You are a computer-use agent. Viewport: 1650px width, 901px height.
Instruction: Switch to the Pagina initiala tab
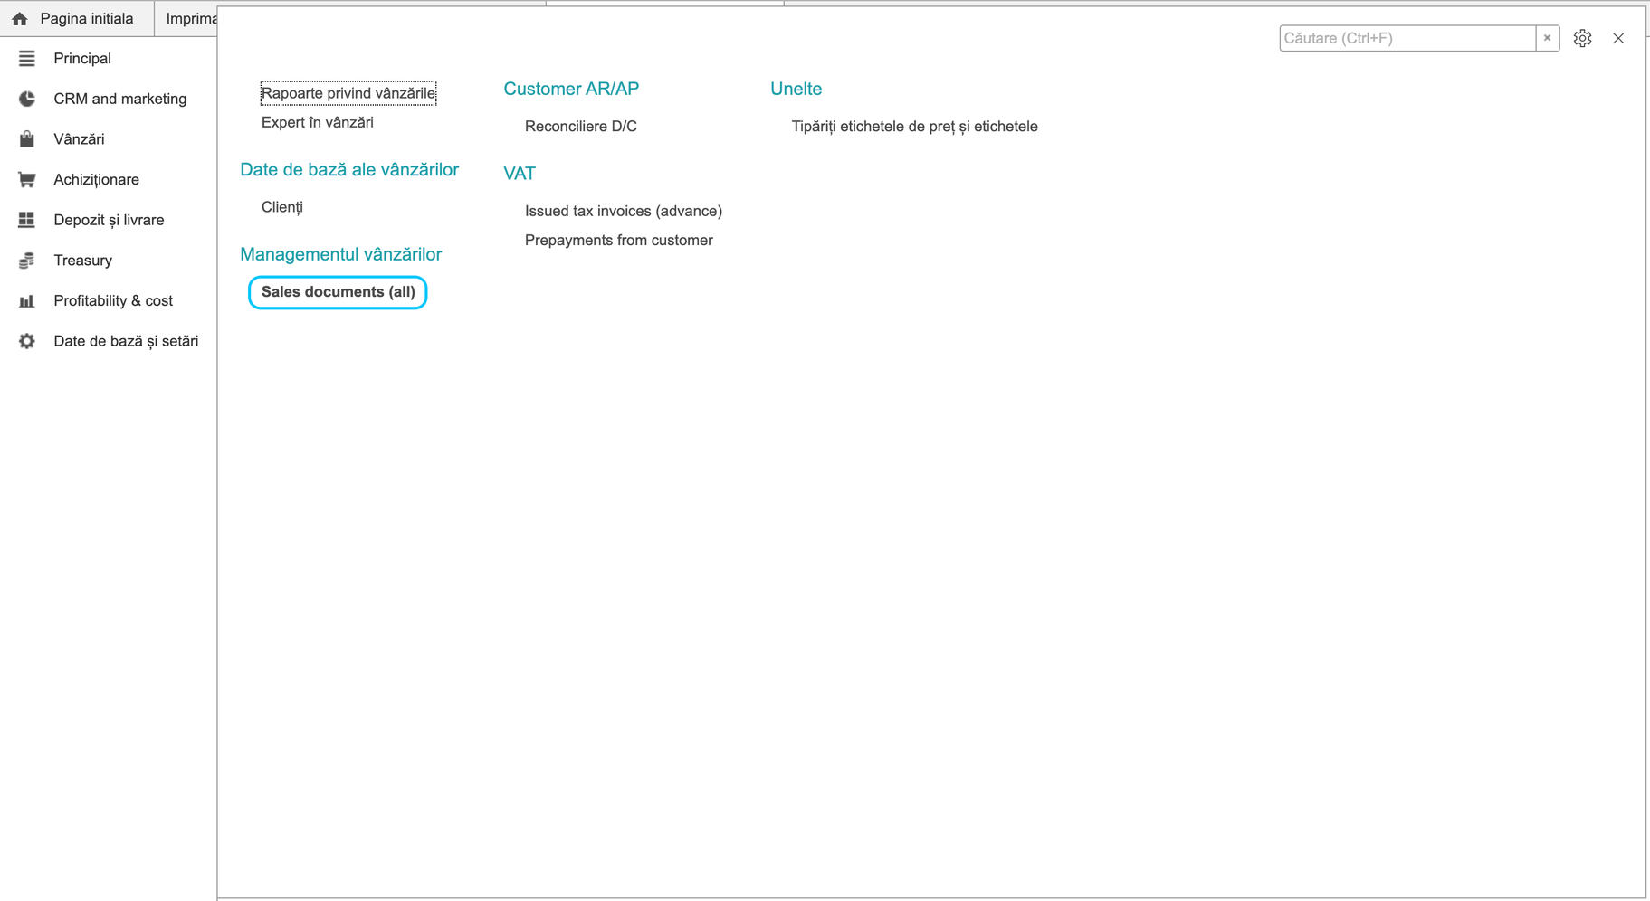coord(77,18)
